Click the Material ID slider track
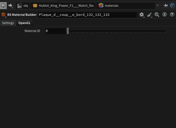Image resolution: width=176 pixels, height=128 pixels. coord(117,31)
